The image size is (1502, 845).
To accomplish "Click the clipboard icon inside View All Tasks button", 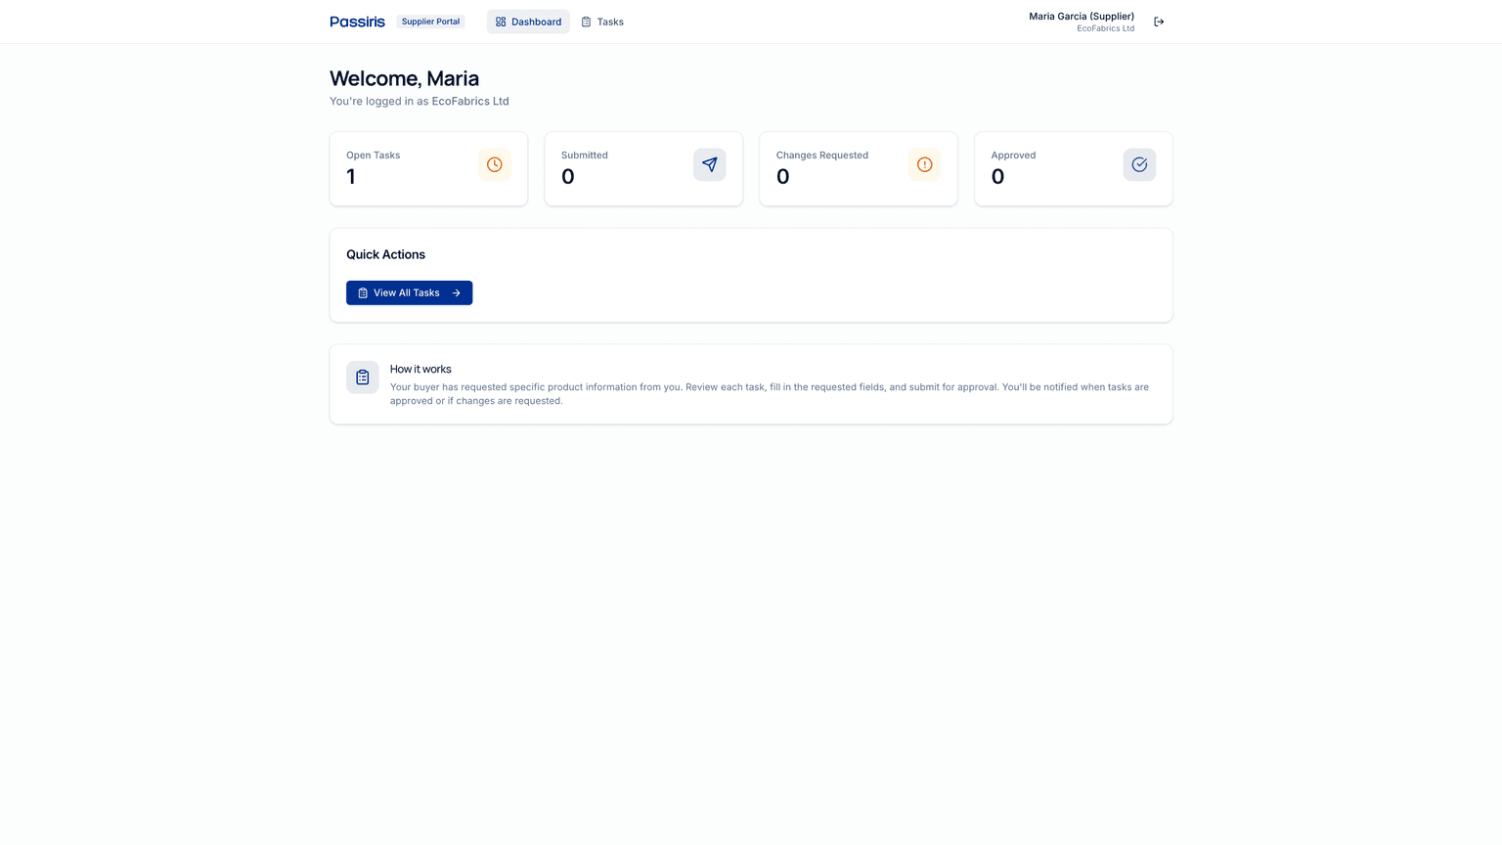I will [362, 291].
